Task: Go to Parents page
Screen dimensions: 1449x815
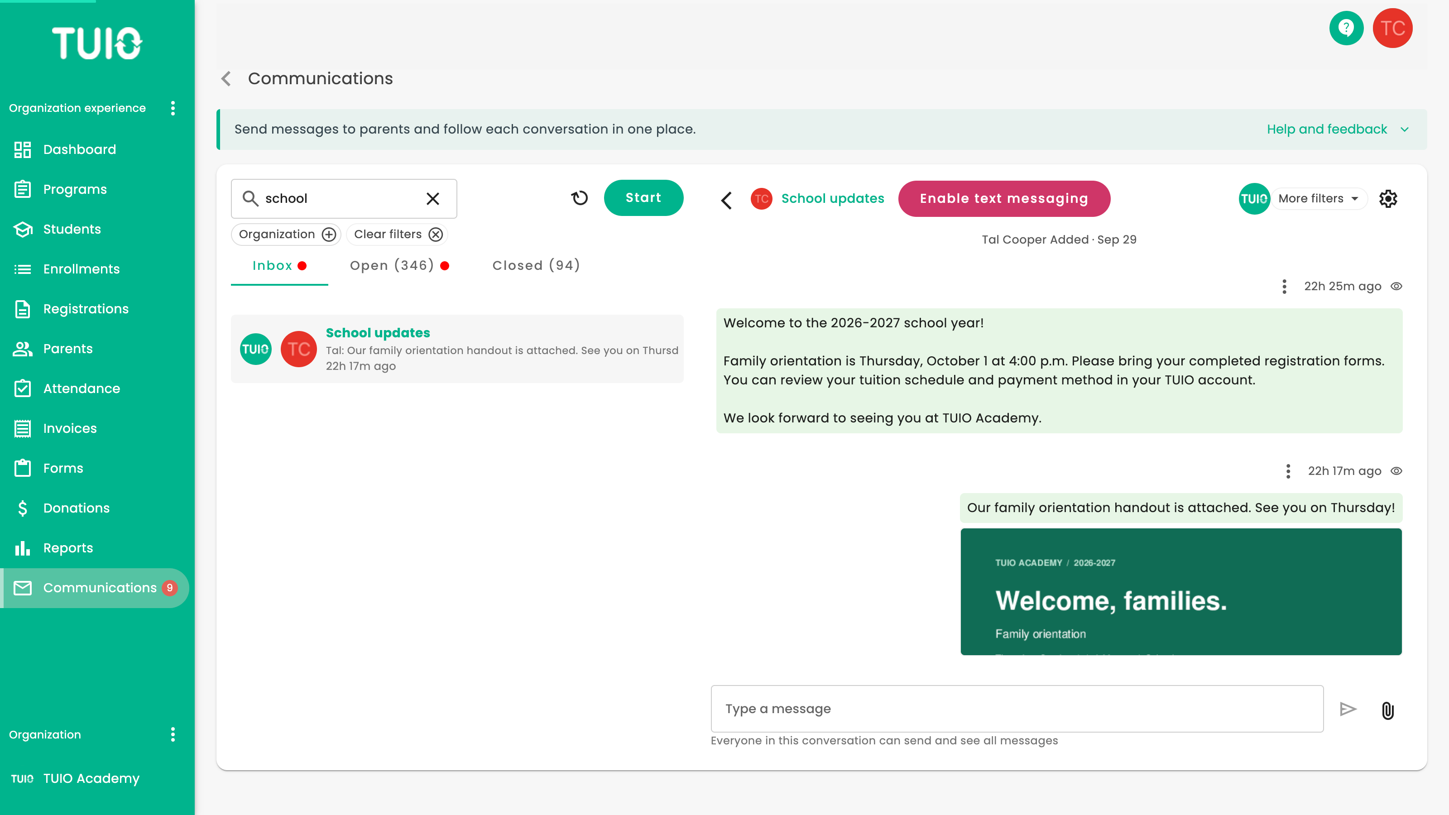Action: (x=96, y=349)
